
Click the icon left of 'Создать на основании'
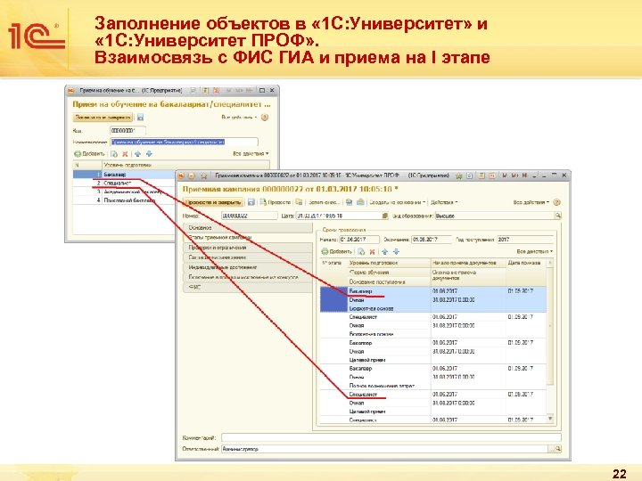361,202
